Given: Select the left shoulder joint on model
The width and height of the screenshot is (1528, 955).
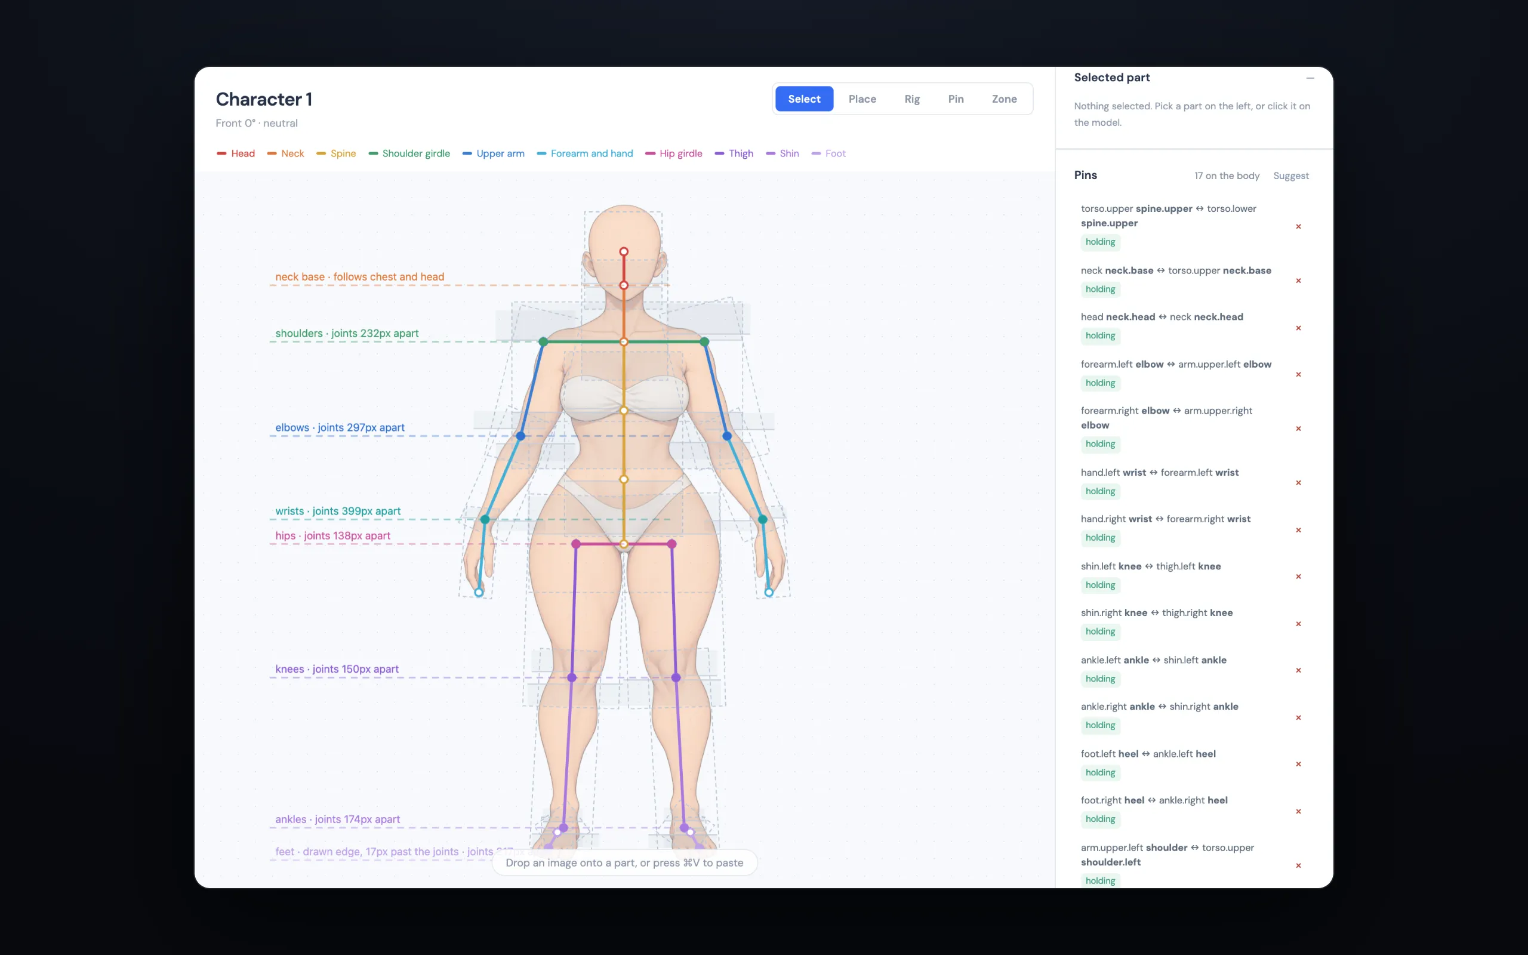Looking at the screenshot, I should [543, 341].
